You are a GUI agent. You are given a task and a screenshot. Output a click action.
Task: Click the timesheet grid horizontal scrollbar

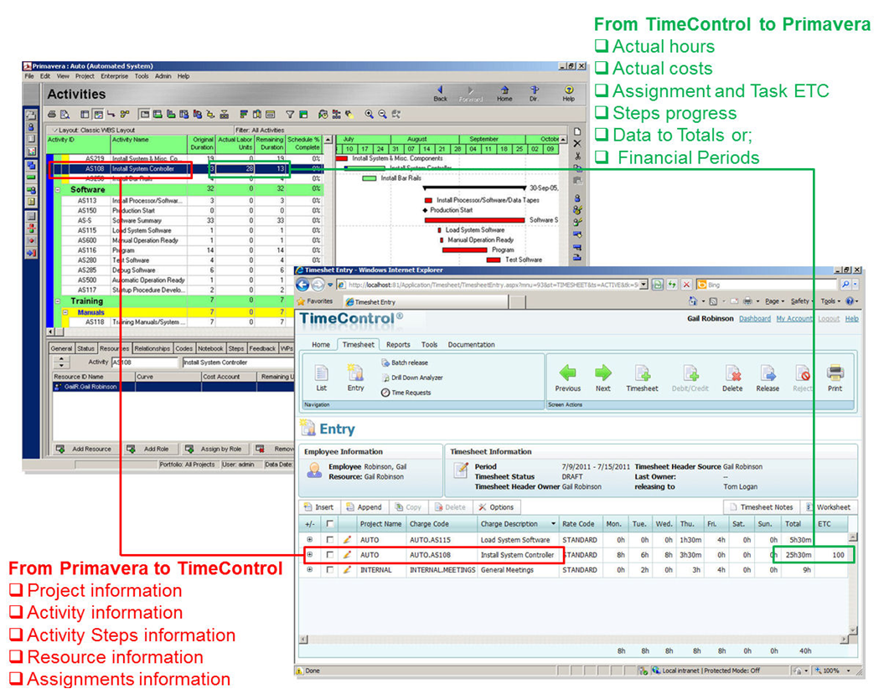click(574, 640)
